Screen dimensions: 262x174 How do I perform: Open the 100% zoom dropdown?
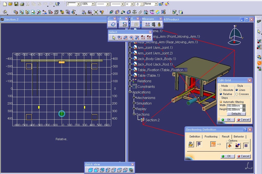click(93, 4)
